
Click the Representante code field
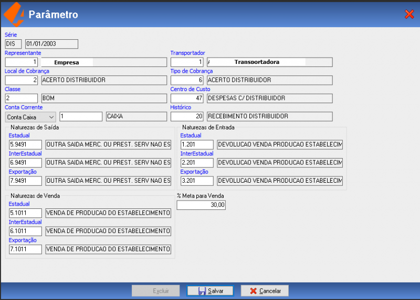coord(22,62)
